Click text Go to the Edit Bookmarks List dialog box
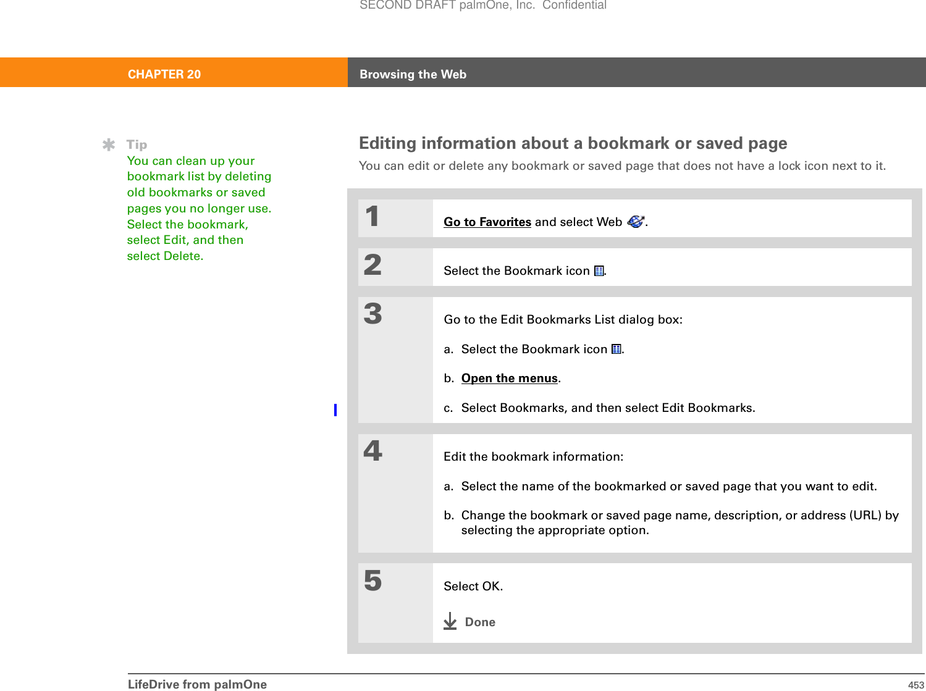Image resolution: width=926 pixels, height=691 pixels. coord(563,320)
